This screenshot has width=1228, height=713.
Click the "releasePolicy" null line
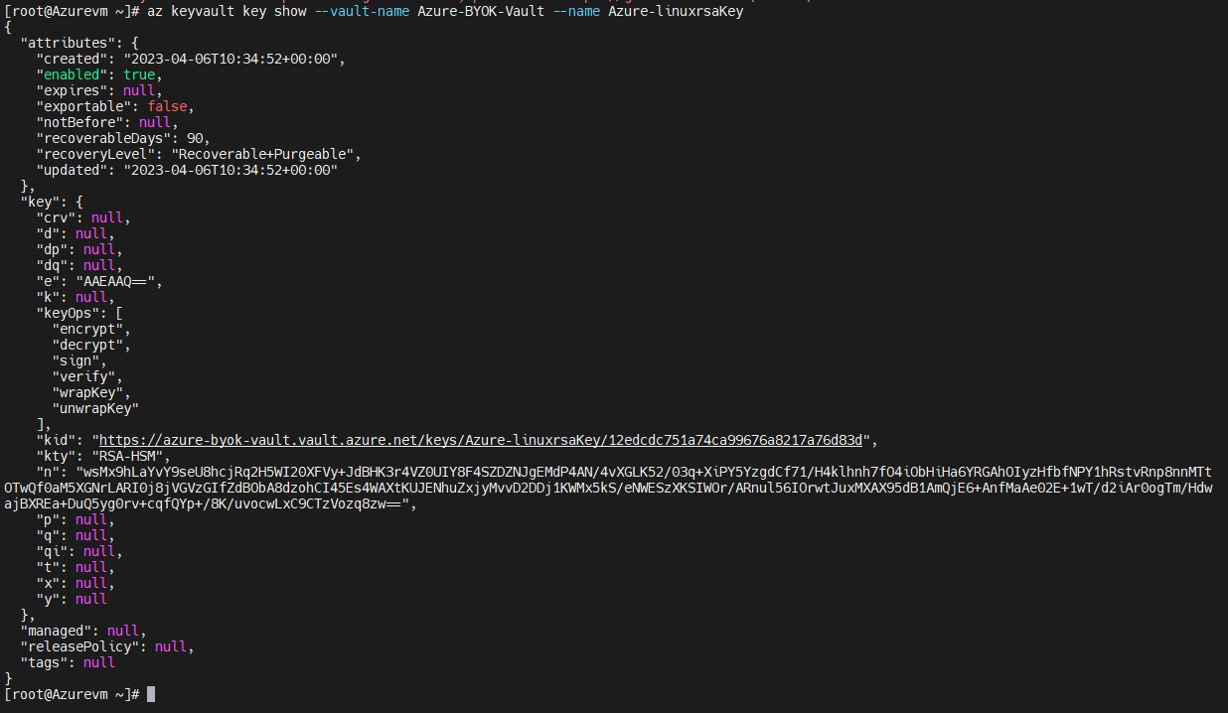pyautogui.click(x=107, y=646)
